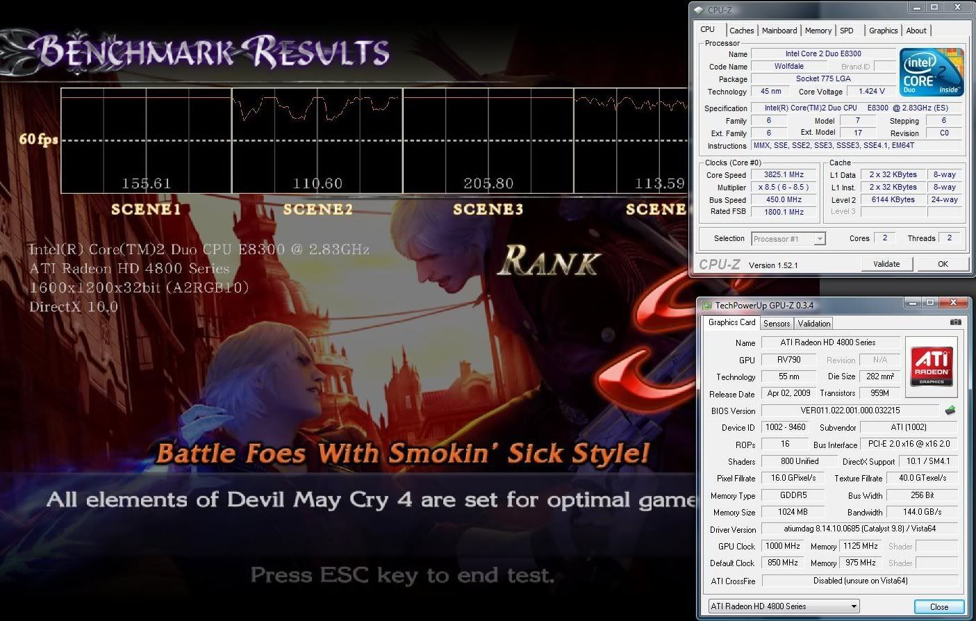Click the Memory Type value GDDR5
The image size is (976, 621).
coord(793,495)
